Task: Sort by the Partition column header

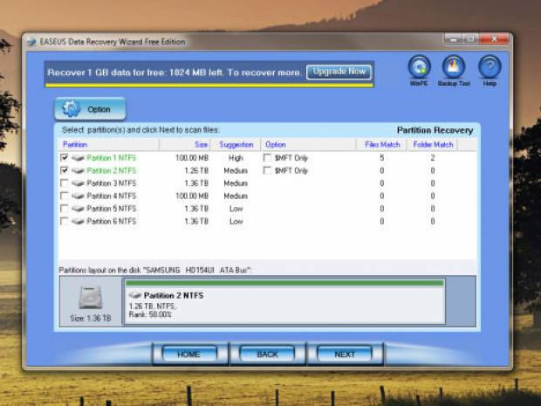Action: point(109,144)
